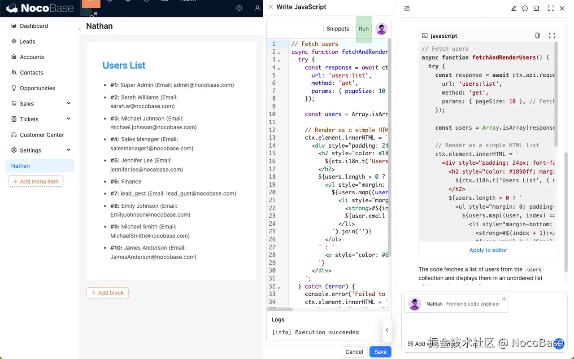Click the Nathan AI avatar beside Run
Image resolution: width=574 pixels, height=359 pixels.
[x=382, y=29]
